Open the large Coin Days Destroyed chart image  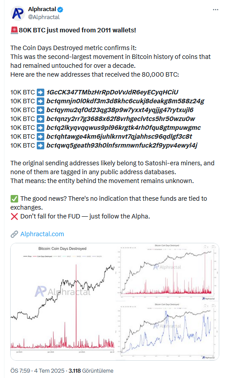coord(62,302)
